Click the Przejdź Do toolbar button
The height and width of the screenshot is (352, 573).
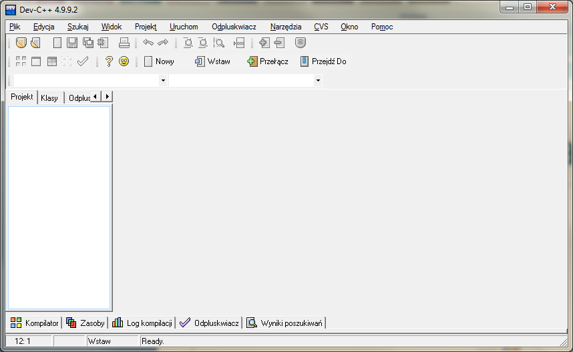(323, 61)
